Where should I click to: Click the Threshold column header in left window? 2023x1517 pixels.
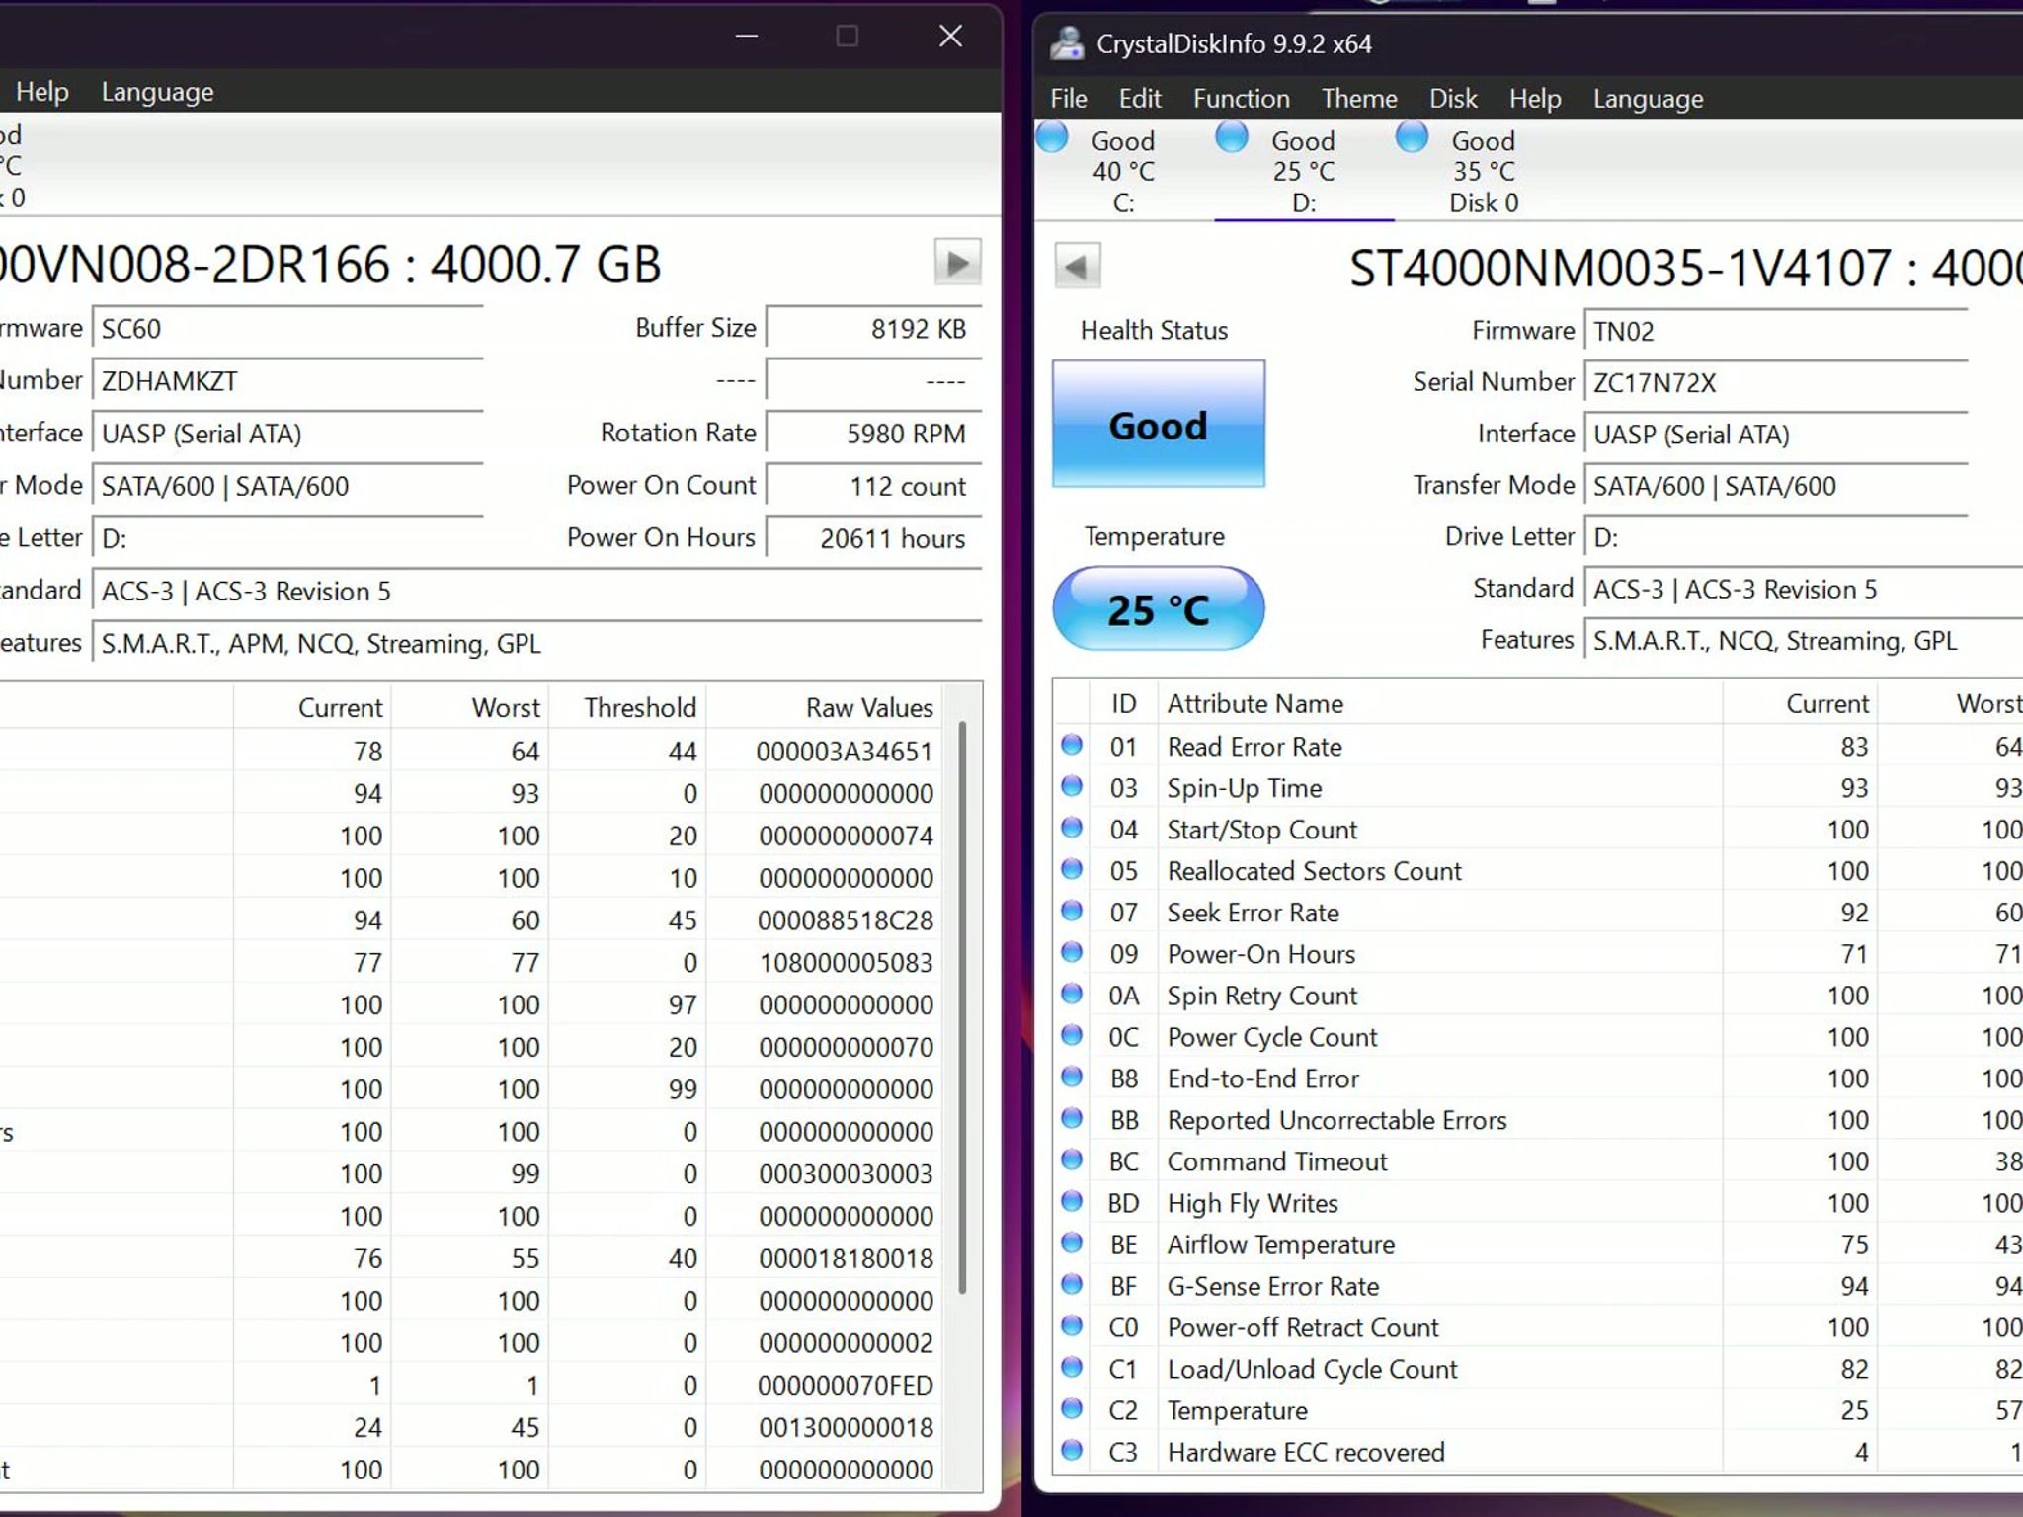click(627, 707)
